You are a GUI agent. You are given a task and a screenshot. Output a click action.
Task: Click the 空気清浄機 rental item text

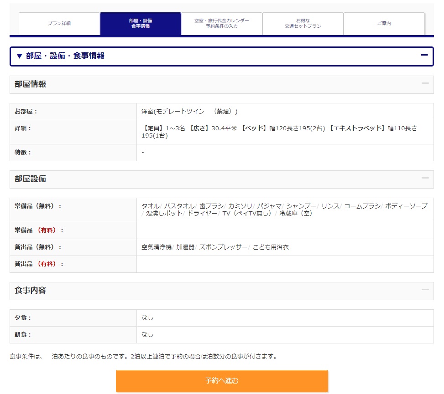[157, 247]
